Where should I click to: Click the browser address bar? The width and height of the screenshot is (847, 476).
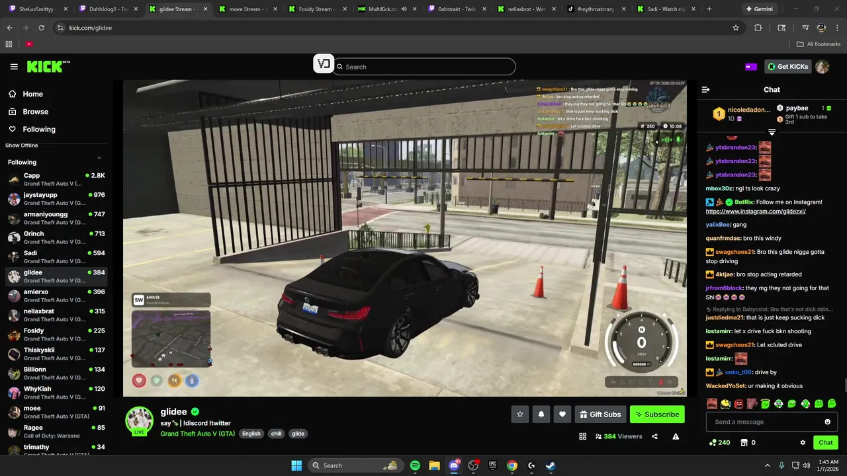click(x=397, y=28)
